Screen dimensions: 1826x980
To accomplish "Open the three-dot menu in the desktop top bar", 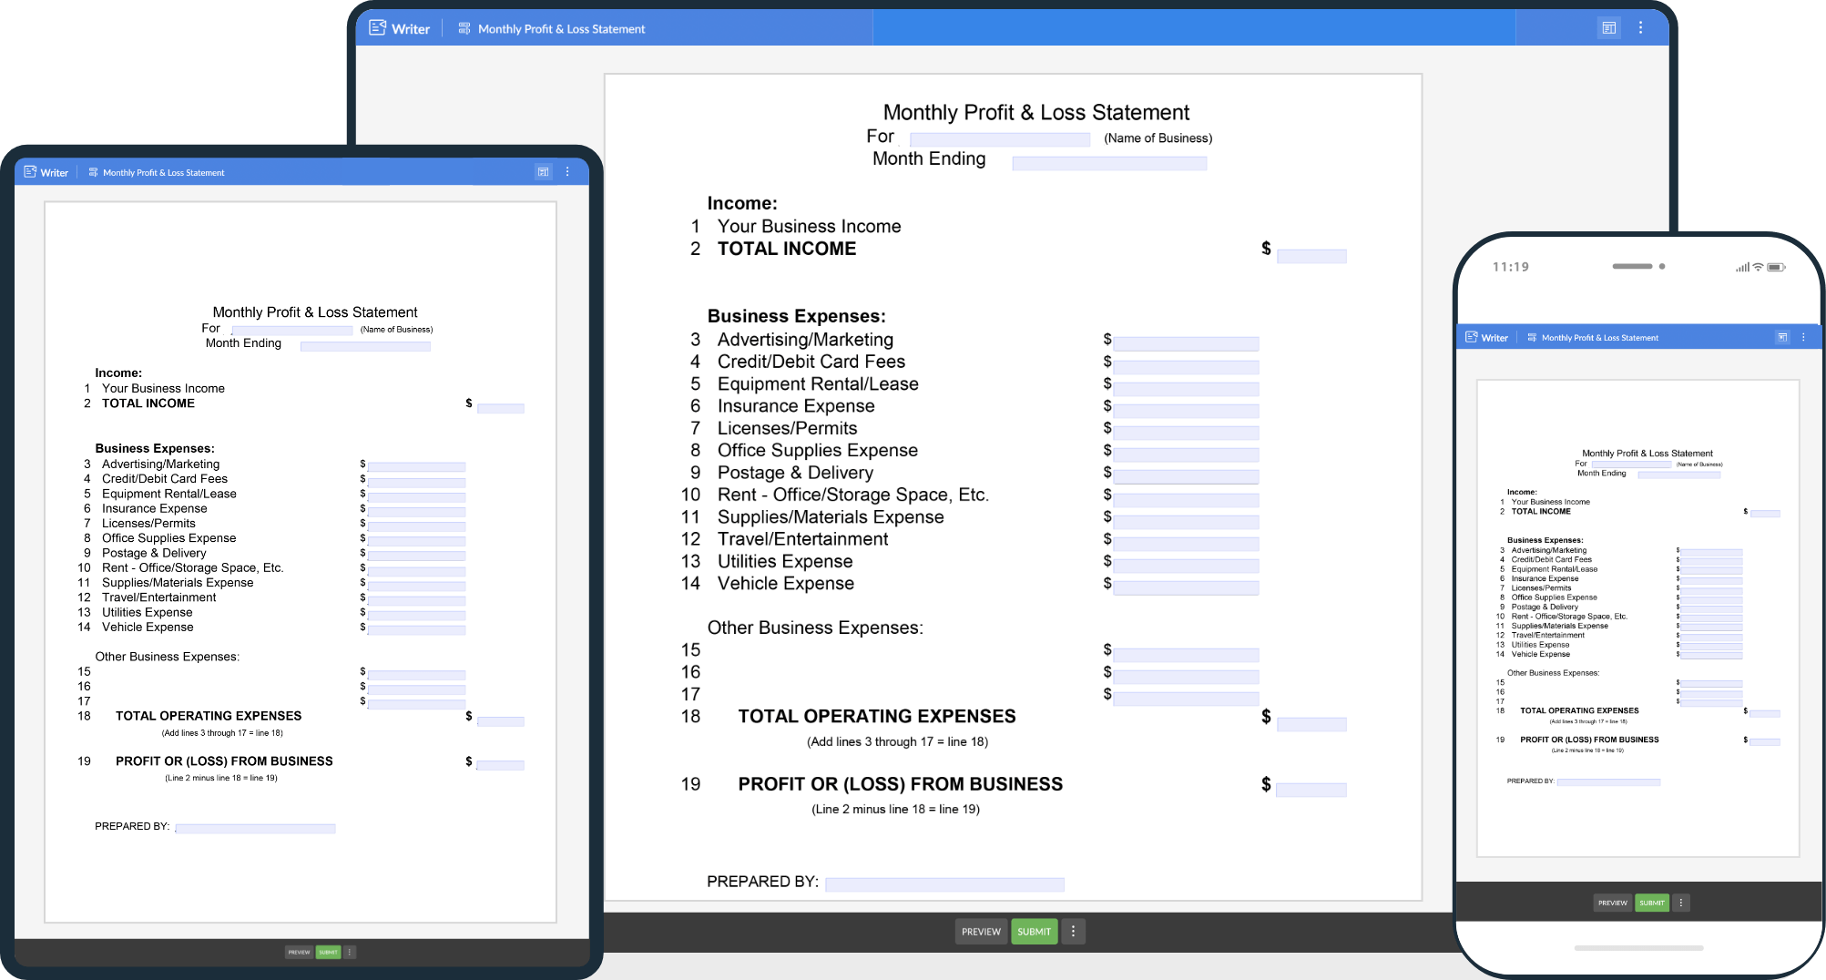I will tap(1639, 28).
